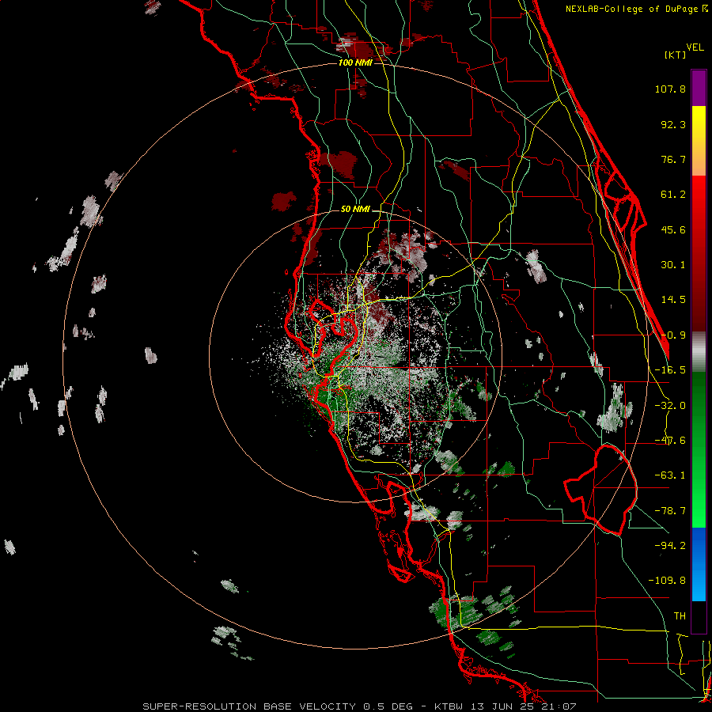Click the -0.9 legend value
The height and width of the screenshot is (712, 712).
[x=673, y=335]
